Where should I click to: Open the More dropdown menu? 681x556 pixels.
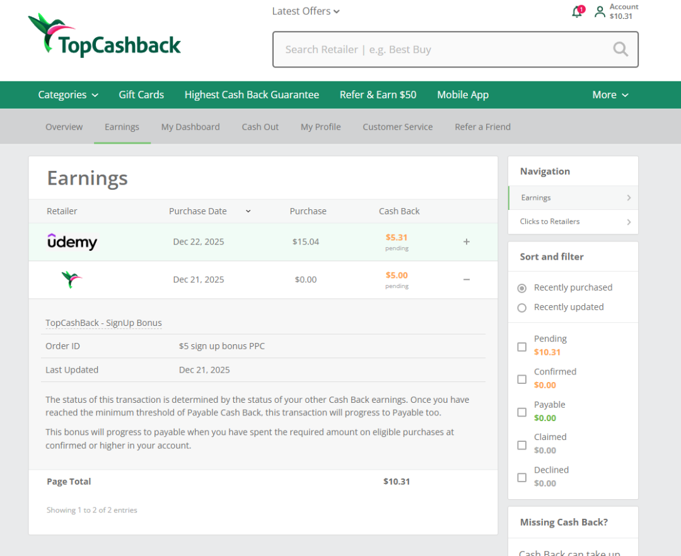click(610, 95)
